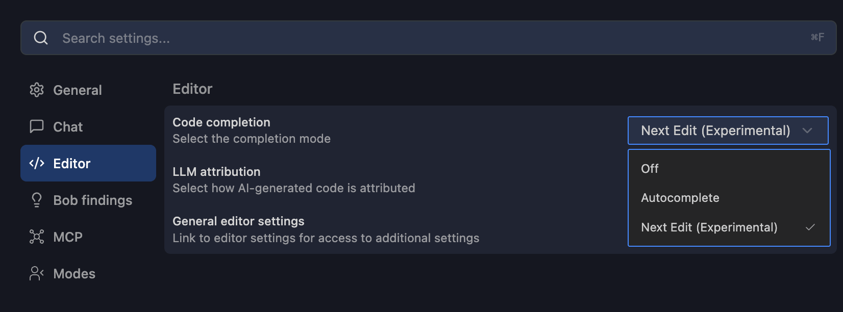
Task: Switch to the Chat settings tab
Action: pos(68,127)
